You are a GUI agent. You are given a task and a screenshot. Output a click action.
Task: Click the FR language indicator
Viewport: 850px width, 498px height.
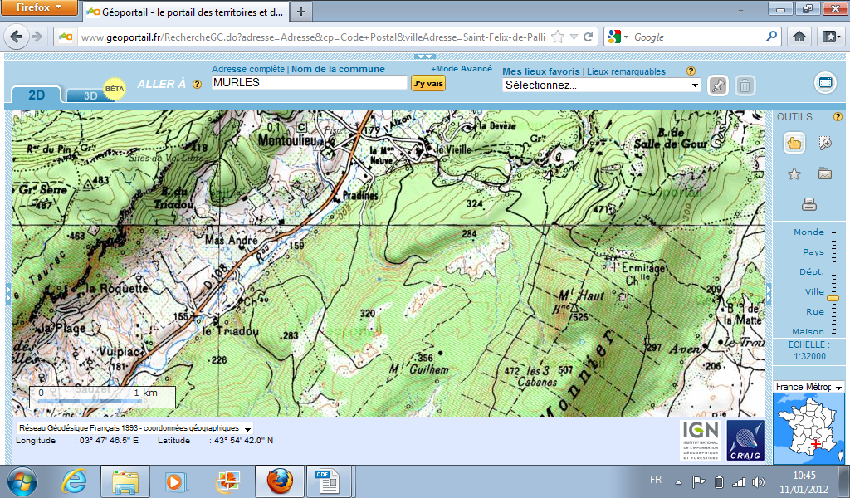(x=656, y=480)
